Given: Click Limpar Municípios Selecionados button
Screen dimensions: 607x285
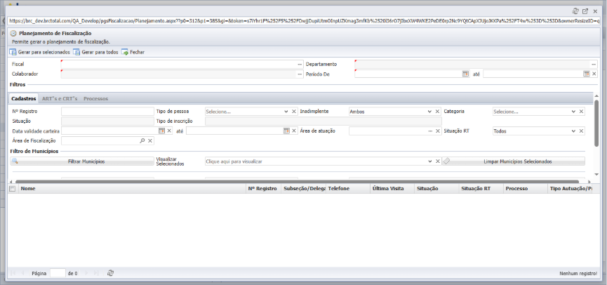Looking at the screenshot, I should (513, 161).
